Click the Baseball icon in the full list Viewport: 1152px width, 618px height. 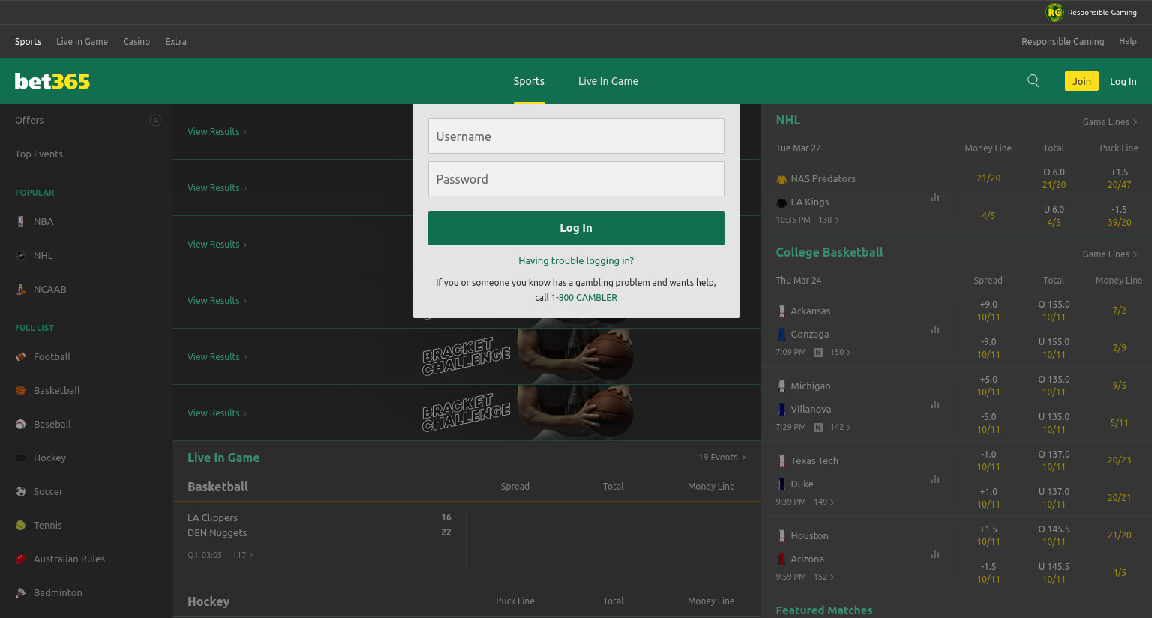[20, 424]
